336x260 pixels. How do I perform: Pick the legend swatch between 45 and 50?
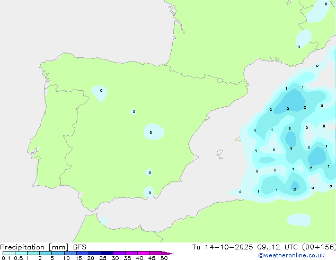(x=156, y=253)
